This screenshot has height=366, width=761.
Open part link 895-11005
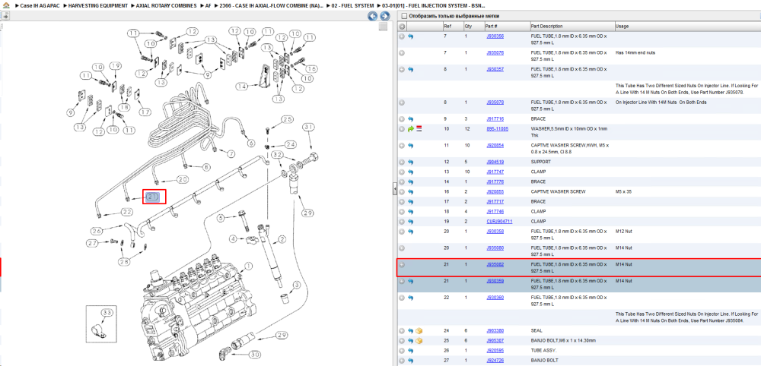[x=498, y=129]
